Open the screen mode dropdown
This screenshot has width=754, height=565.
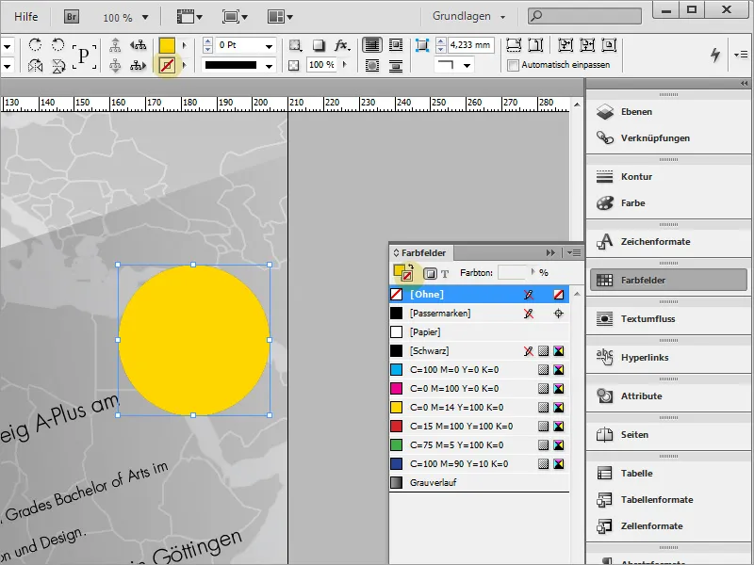coord(235,17)
